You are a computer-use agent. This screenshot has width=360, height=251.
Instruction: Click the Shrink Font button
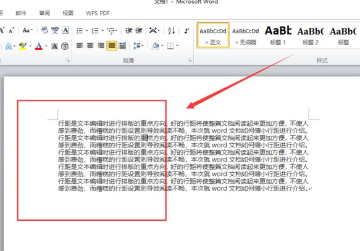12,30
